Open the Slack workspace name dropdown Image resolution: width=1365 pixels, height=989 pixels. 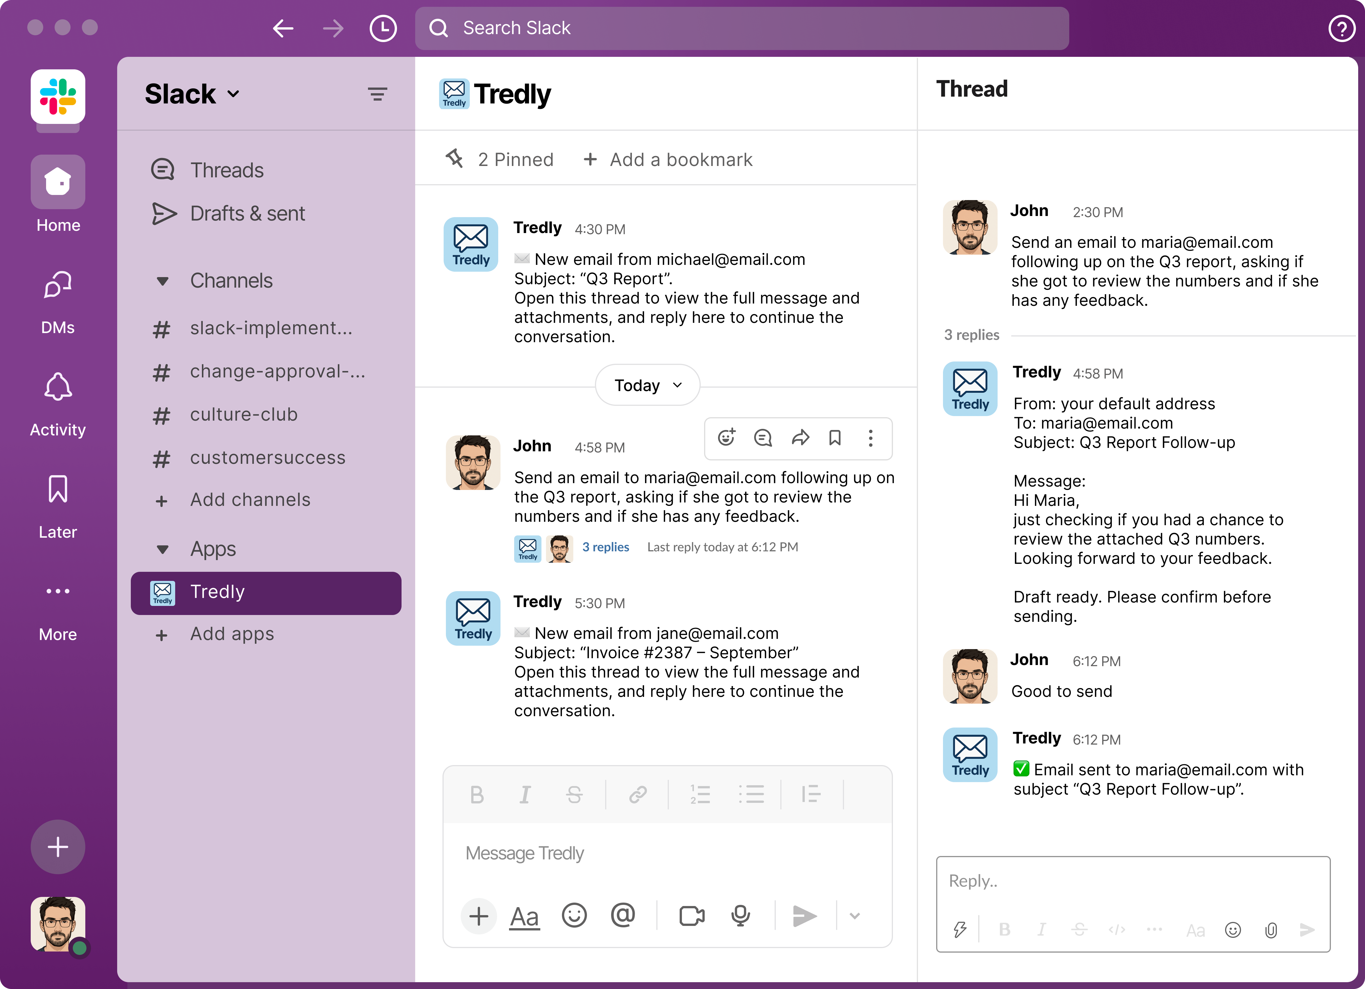coord(192,94)
